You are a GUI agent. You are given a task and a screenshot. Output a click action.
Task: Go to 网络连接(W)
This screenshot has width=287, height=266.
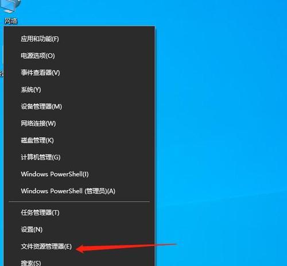(79, 124)
